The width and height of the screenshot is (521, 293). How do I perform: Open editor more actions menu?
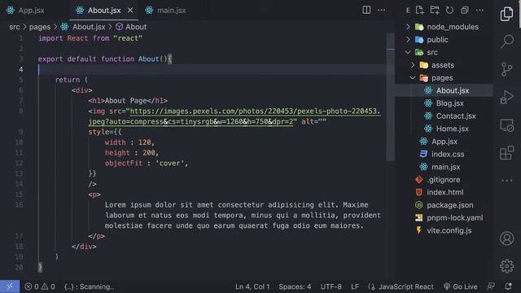coord(382,11)
